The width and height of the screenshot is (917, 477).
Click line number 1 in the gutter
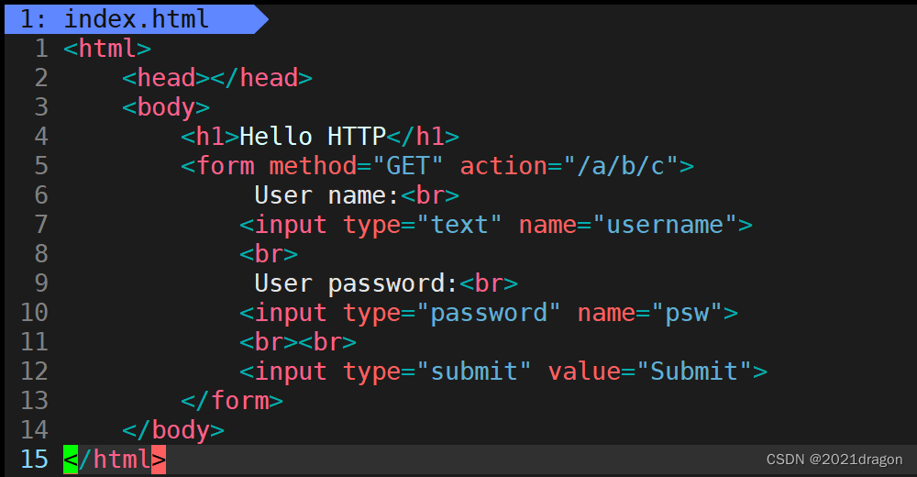click(x=40, y=49)
